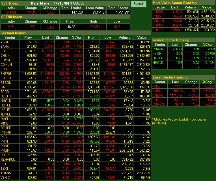Select the PULP sector name
216x181 pixels.
tap(5, 155)
